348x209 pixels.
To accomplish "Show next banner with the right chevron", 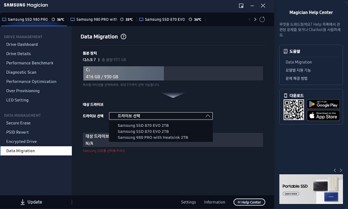I will (x=341, y=170).
